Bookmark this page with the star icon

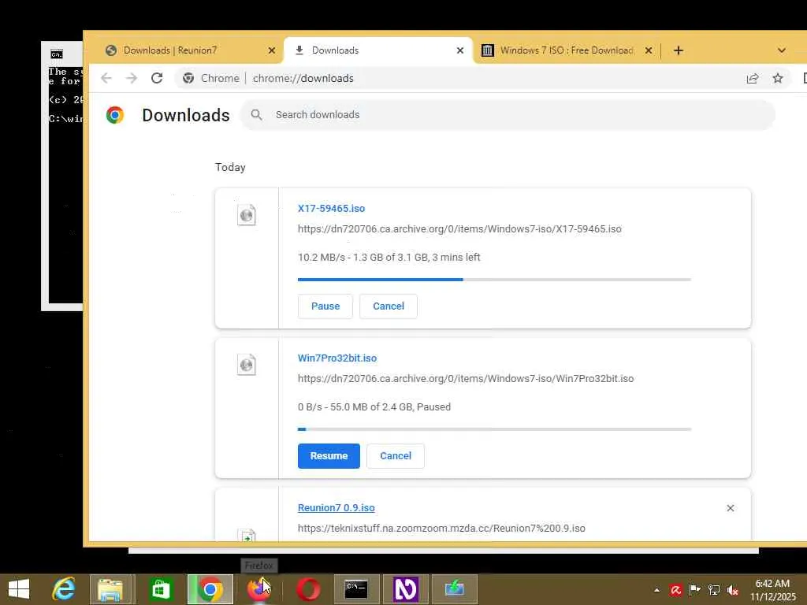(778, 78)
